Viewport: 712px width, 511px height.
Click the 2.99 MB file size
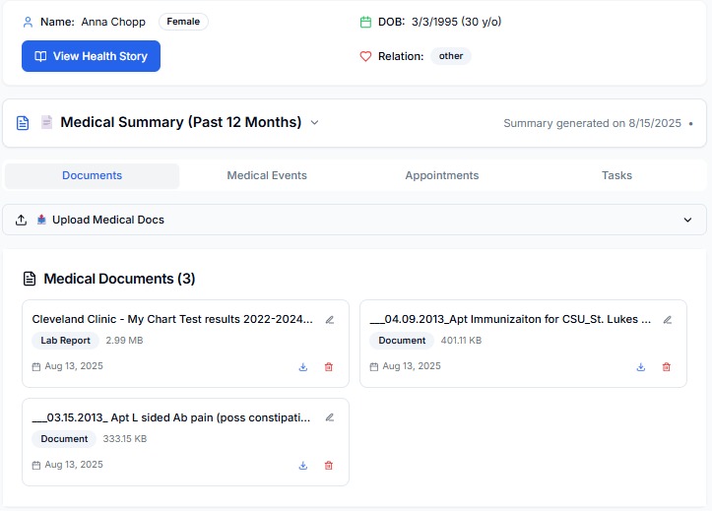tap(124, 341)
